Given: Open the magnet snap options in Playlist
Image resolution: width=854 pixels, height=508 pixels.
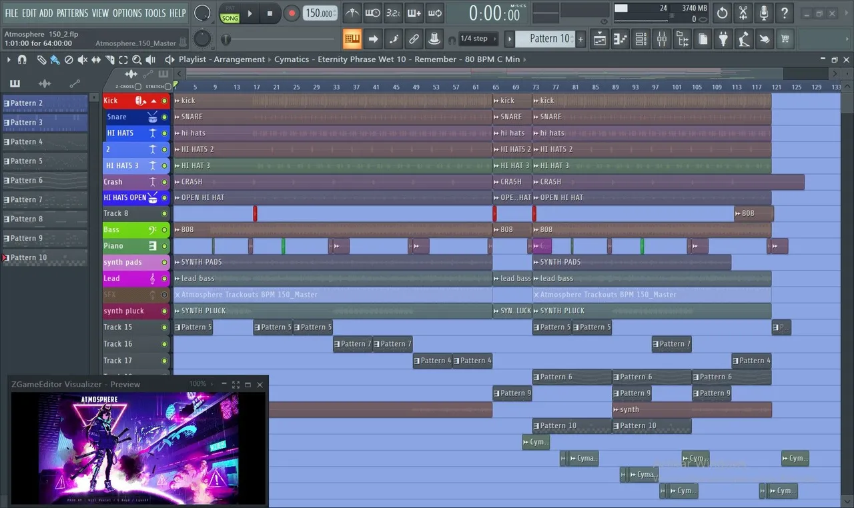Looking at the screenshot, I should tap(22, 59).
